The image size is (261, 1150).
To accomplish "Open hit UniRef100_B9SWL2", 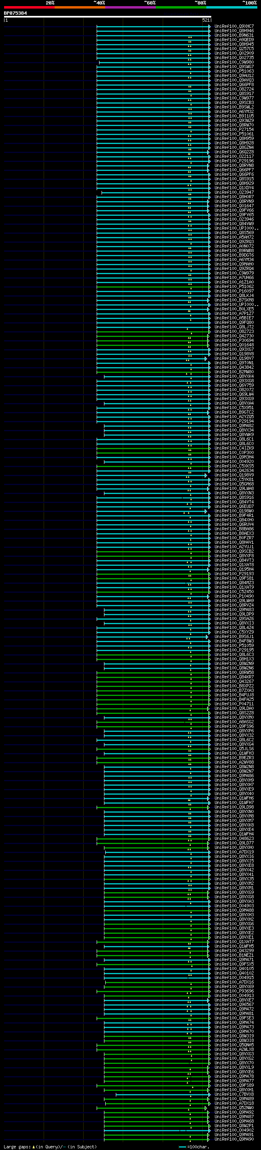I will click(x=234, y=107).
